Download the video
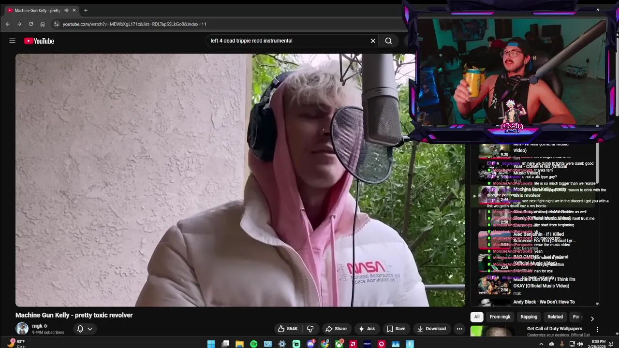 coord(431,329)
